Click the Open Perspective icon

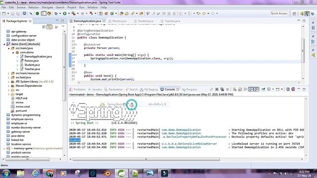[x=294, y=13]
